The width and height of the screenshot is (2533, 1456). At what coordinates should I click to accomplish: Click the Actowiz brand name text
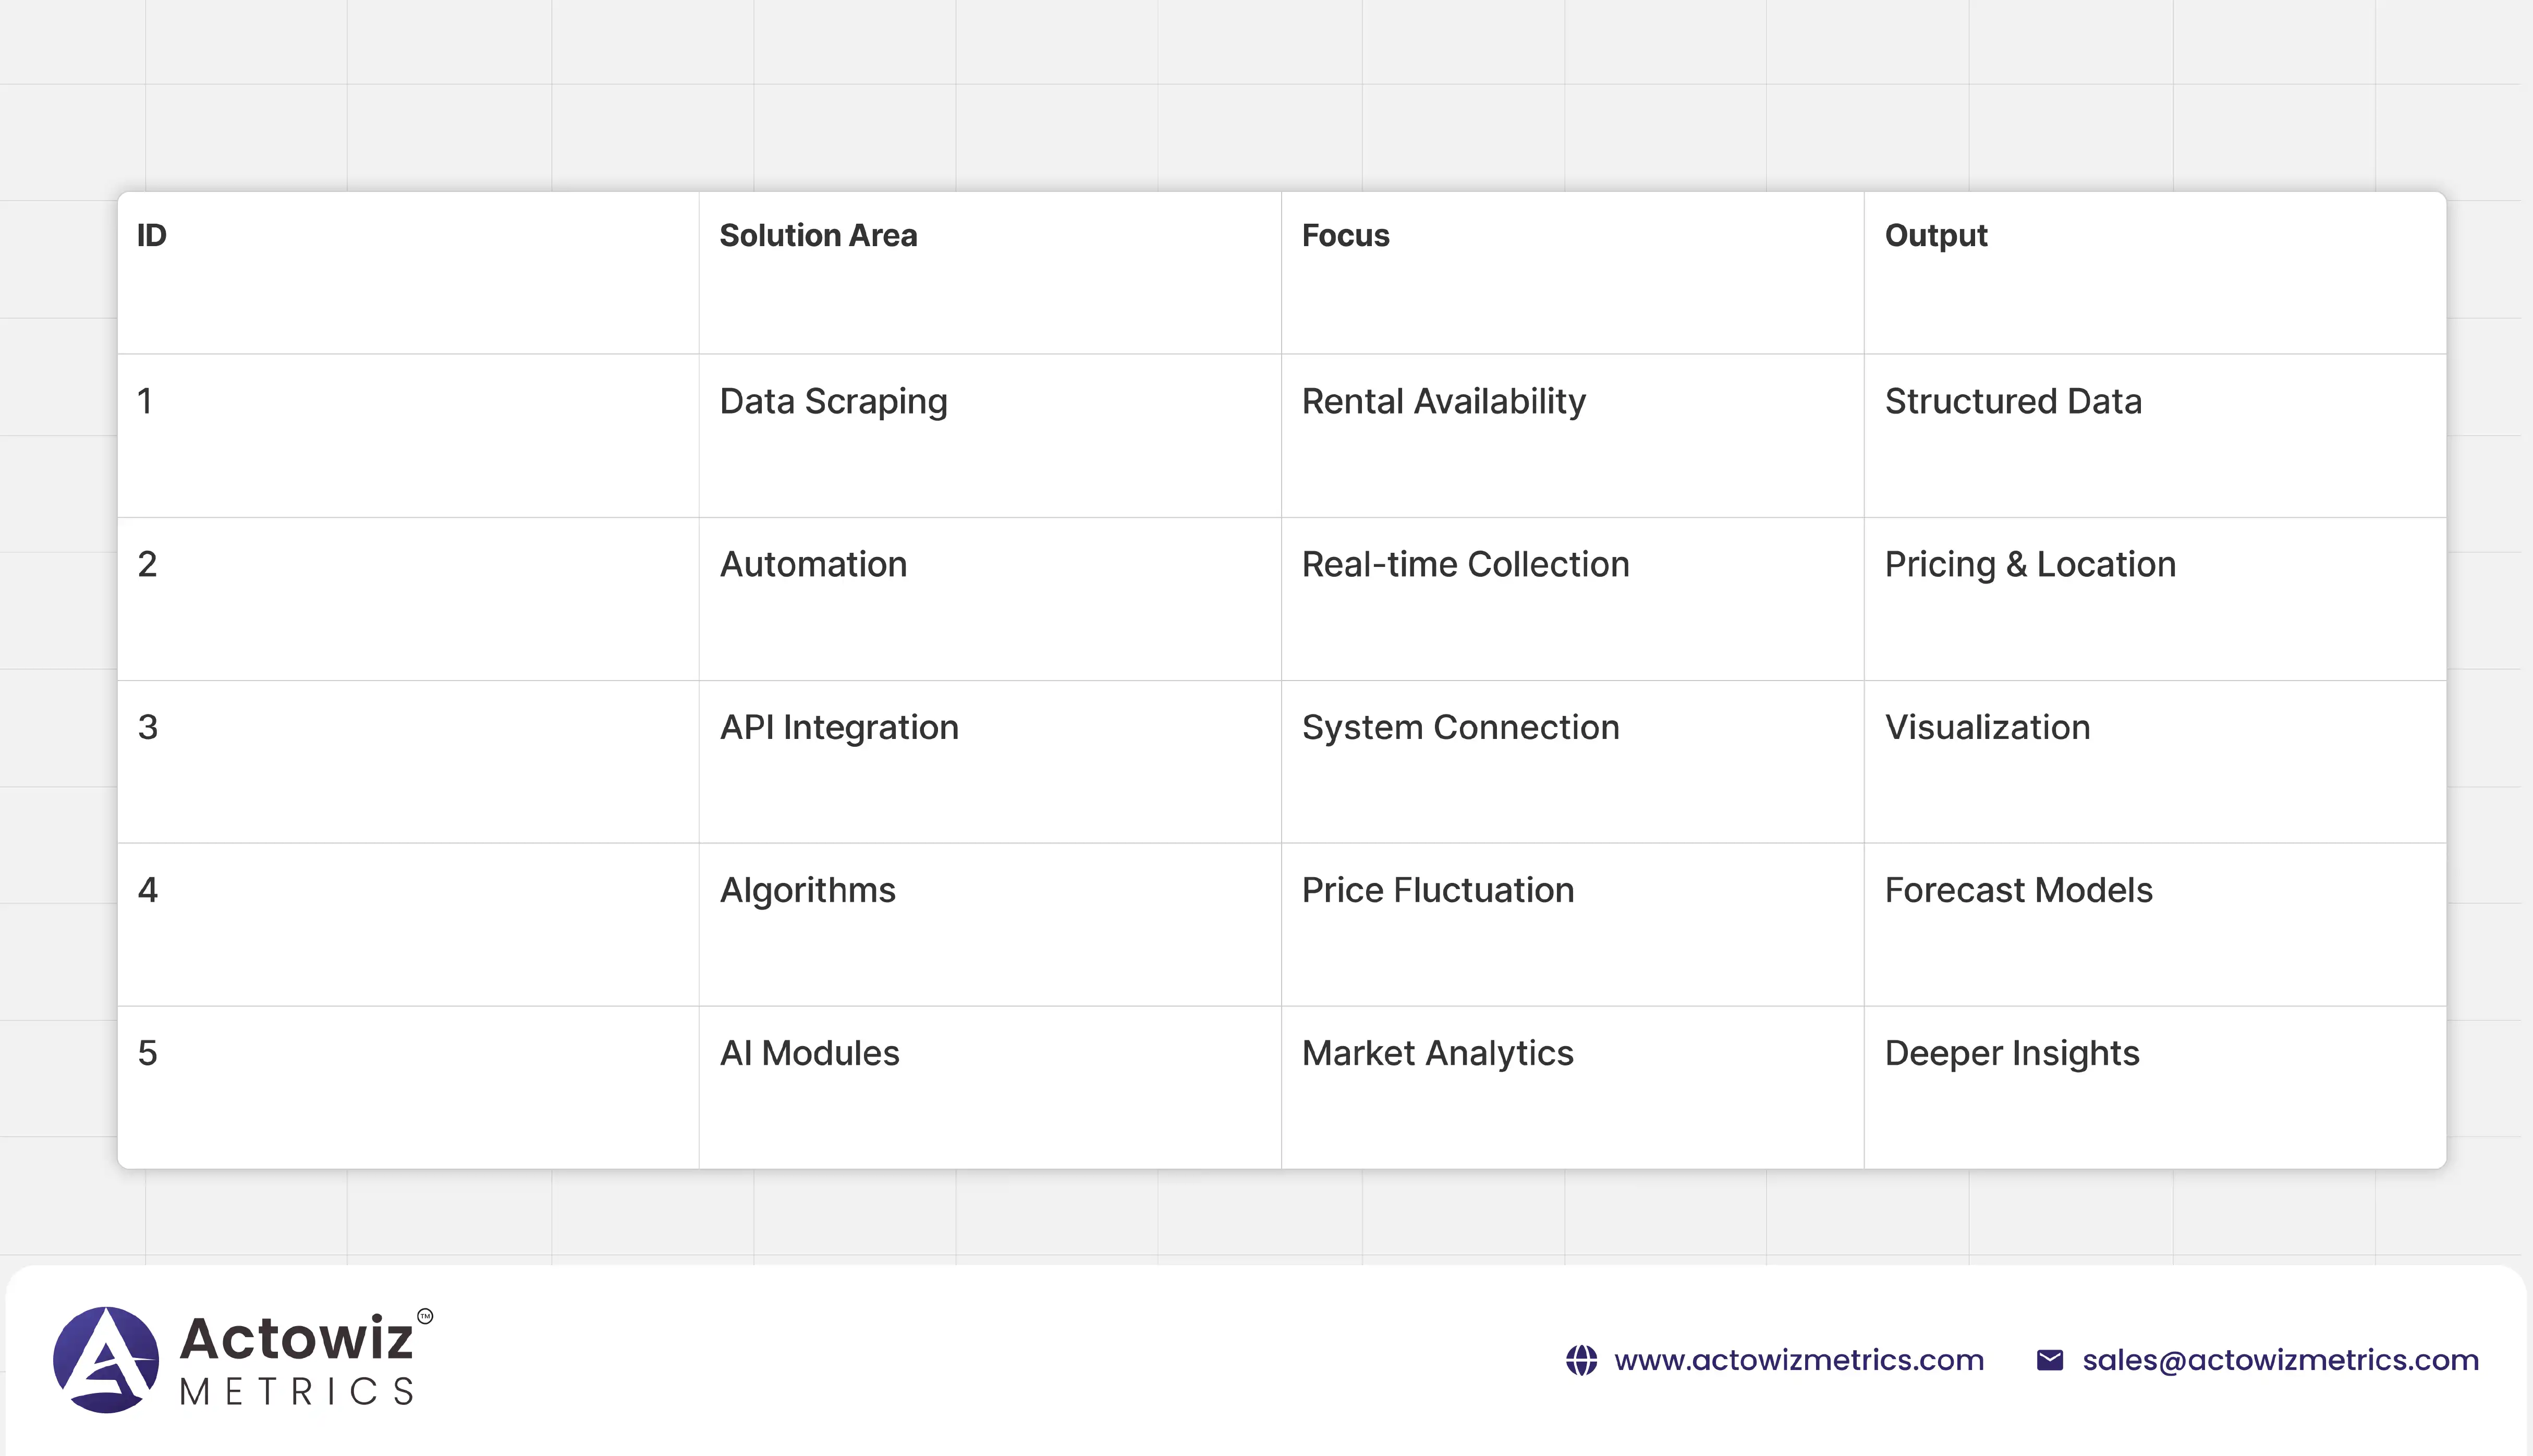(x=297, y=1338)
